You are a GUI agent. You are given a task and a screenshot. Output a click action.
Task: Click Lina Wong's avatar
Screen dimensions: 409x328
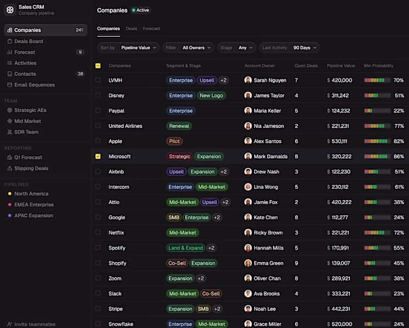coord(248,187)
